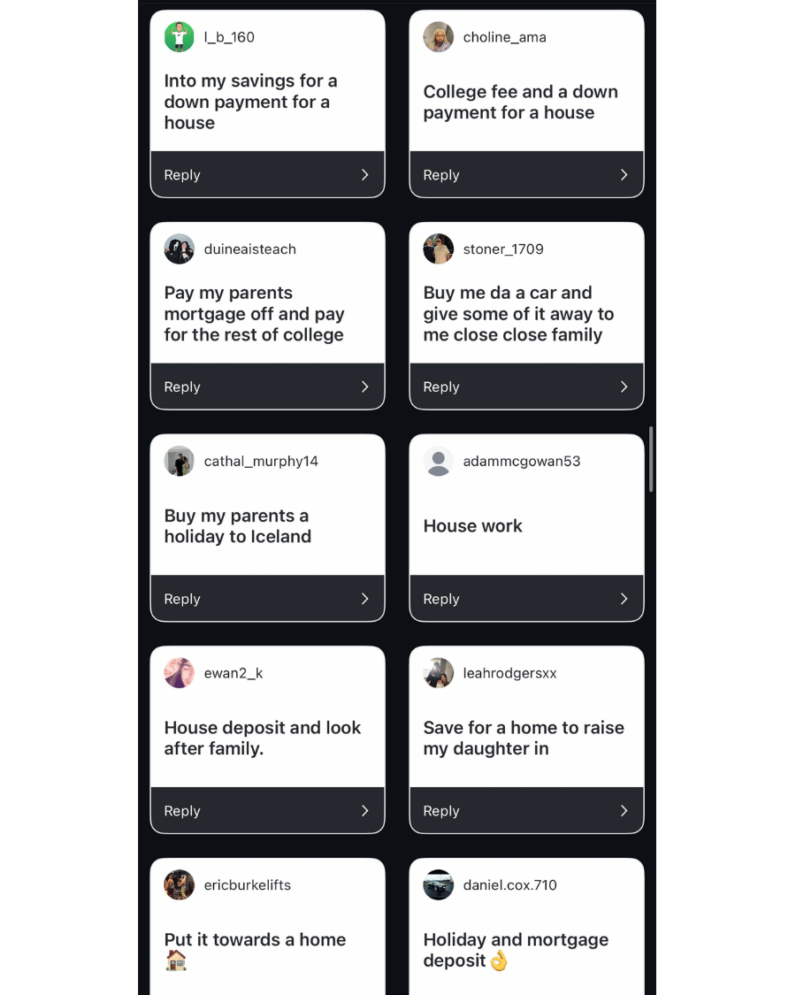Tap adammcgowan53's default avatar icon
796x995 pixels.
[439, 462]
